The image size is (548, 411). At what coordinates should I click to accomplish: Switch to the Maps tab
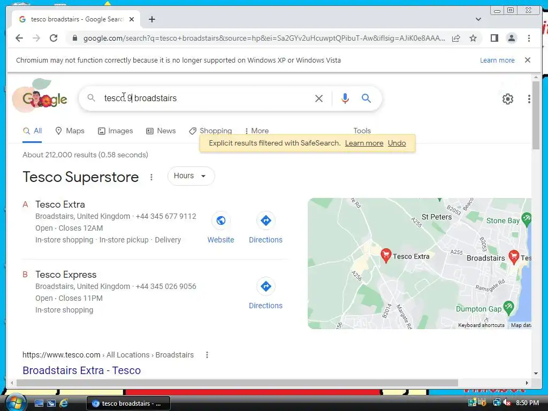click(x=70, y=131)
